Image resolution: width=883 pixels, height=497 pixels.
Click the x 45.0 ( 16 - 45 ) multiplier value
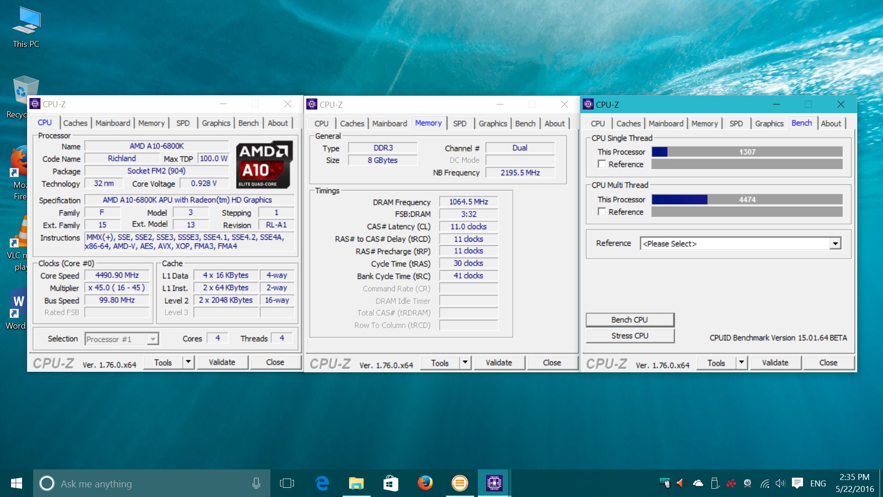[117, 288]
